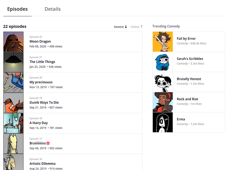This screenshot has width=229, height=170.
Task: Open Moon Dragon episode thumbnail
Action: pyautogui.click(x=13, y=42)
